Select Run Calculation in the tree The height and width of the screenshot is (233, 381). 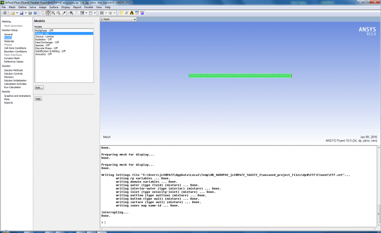(x=12, y=87)
